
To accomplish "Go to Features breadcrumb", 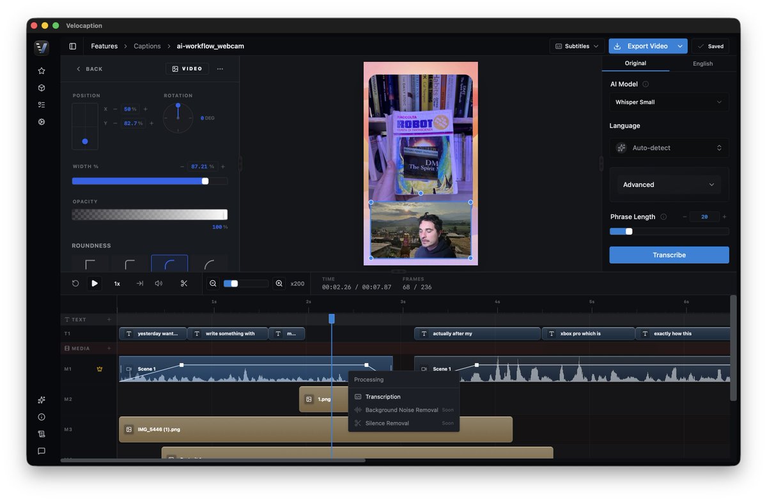I will pyautogui.click(x=104, y=46).
